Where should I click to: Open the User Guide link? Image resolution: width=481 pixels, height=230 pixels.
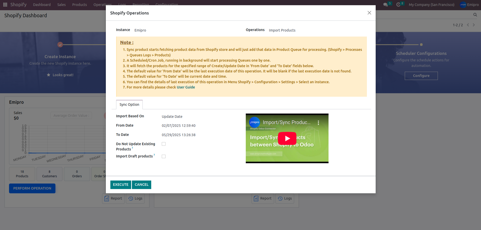point(186,87)
